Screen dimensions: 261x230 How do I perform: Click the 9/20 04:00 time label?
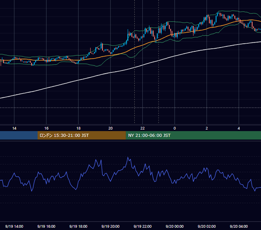tap(239, 226)
